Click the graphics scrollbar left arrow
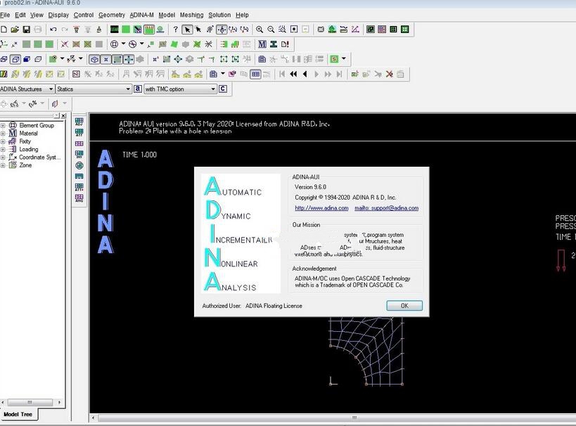The height and width of the screenshot is (426, 576). [94, 418]
